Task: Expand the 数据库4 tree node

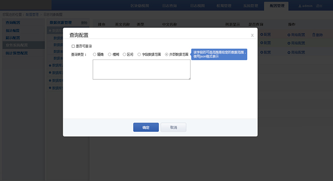Action: click(50, 80)
